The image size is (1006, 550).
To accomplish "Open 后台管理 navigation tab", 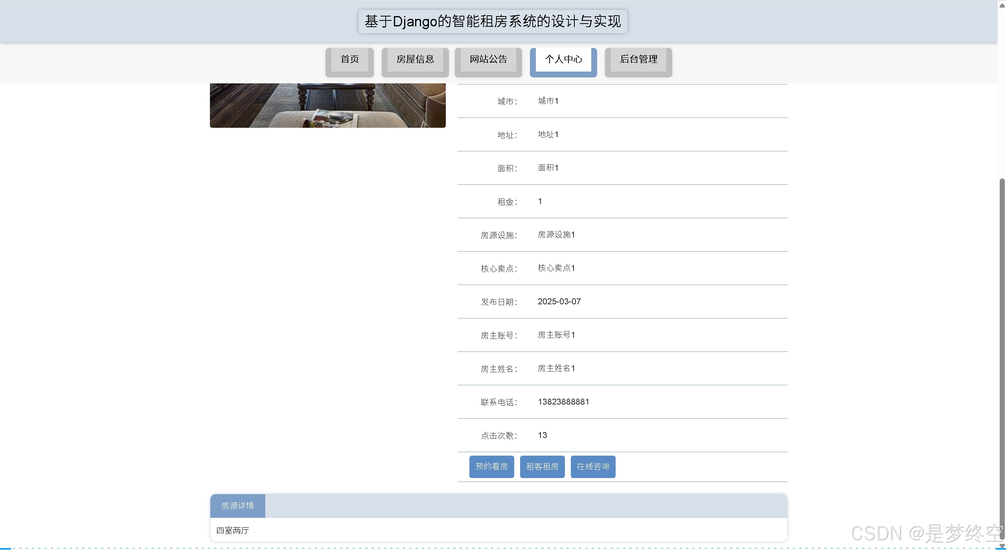I will 638,60.
